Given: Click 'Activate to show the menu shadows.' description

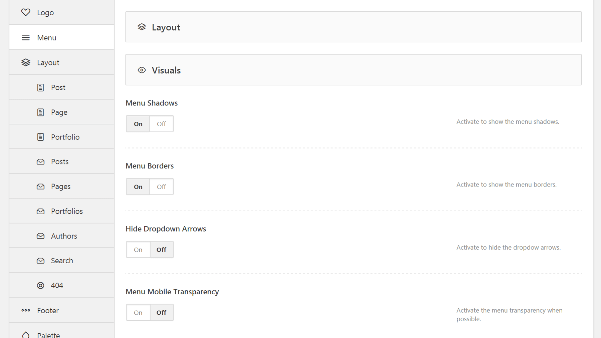Looking at the screenshot, I should tap(508, 122).
